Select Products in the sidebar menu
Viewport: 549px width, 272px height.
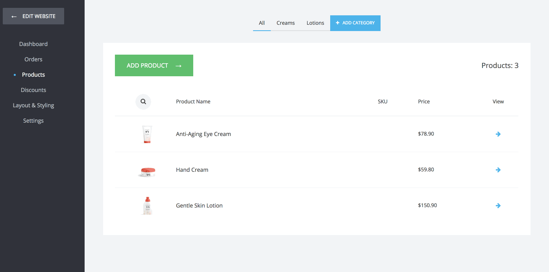coord(33,75)
